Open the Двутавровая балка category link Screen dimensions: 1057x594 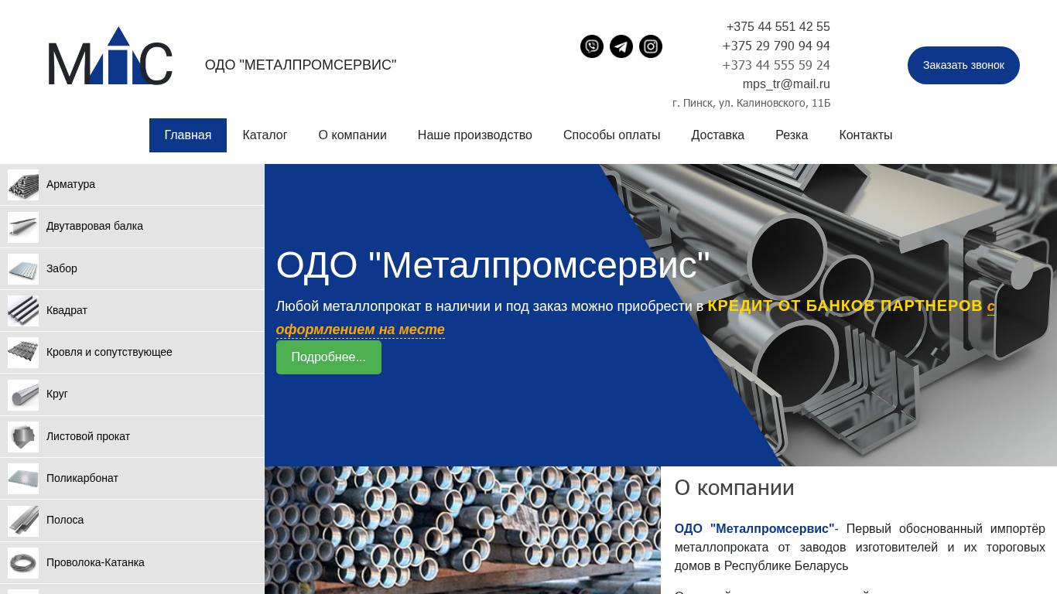click(94, 226)
